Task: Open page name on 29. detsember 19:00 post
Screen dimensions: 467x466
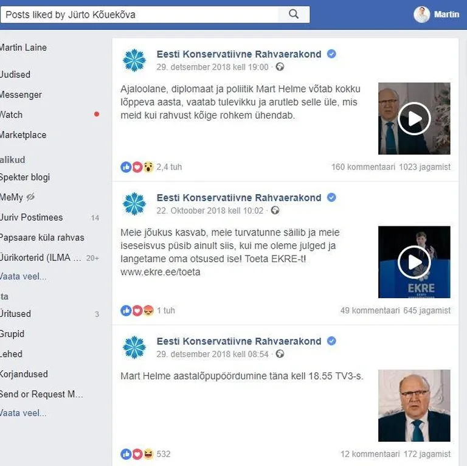Action: tap(239, 54)
